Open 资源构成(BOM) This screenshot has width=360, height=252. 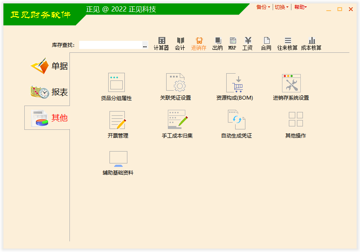pos(235,87)
